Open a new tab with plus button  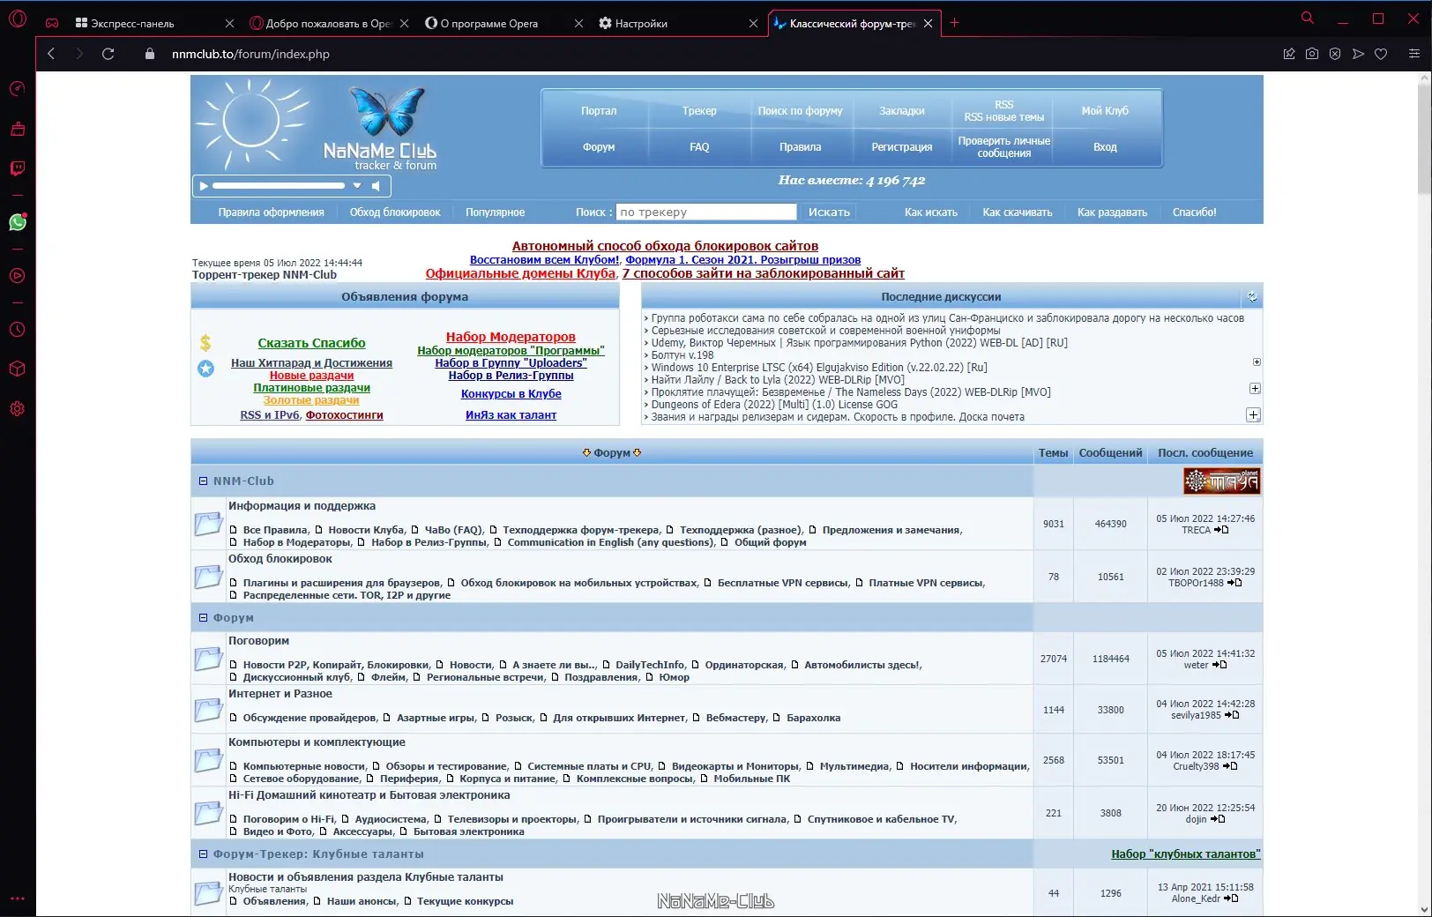click(954, 23)
